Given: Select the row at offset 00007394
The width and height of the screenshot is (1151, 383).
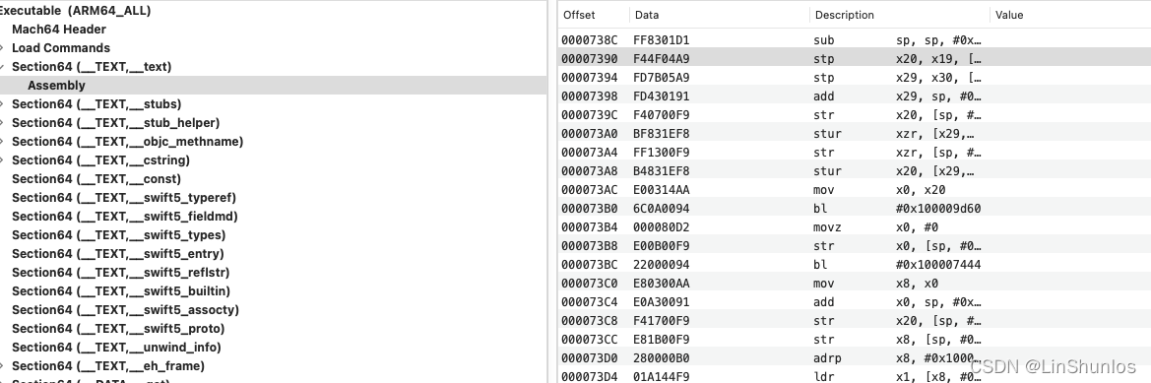Looking at the screenshot, I should (855, 77).
